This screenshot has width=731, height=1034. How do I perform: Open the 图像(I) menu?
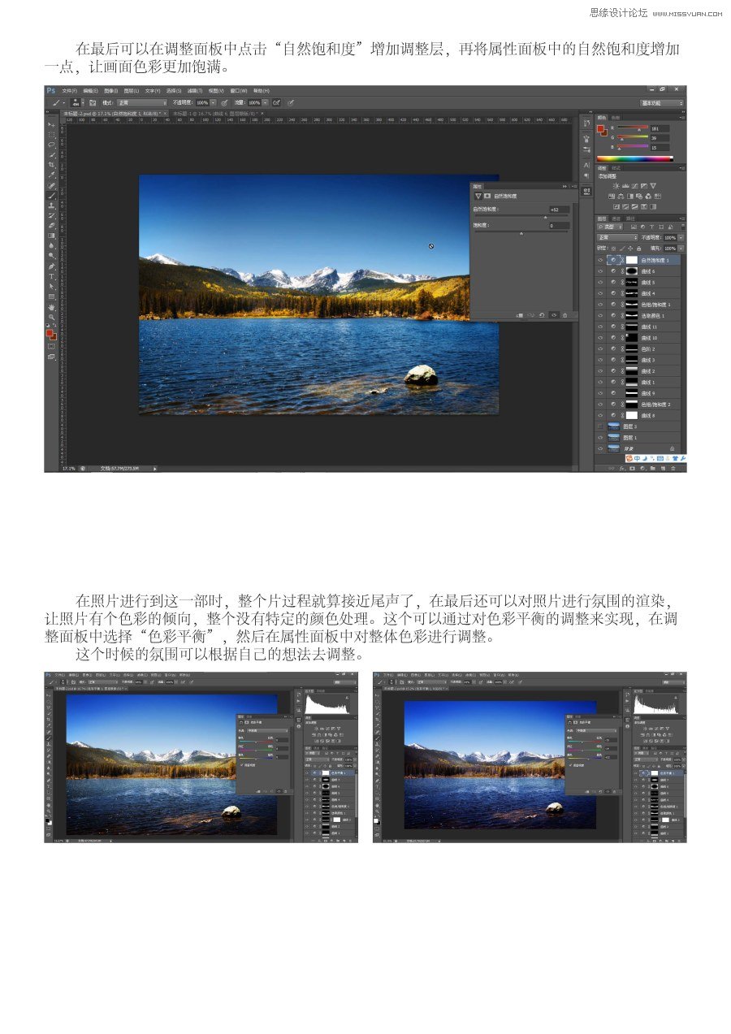111,91
